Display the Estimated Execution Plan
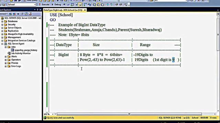The image size is (220, 123). pyautogui.click(x=72, y=4)
